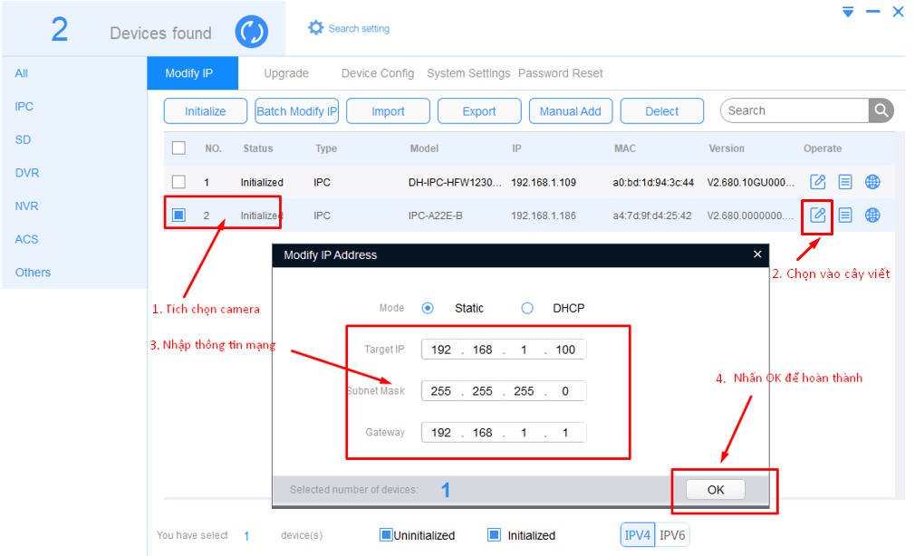Click the last octet of Target IP
The width and height of the screenshot is (915, 556).
(x=565, y=350)
